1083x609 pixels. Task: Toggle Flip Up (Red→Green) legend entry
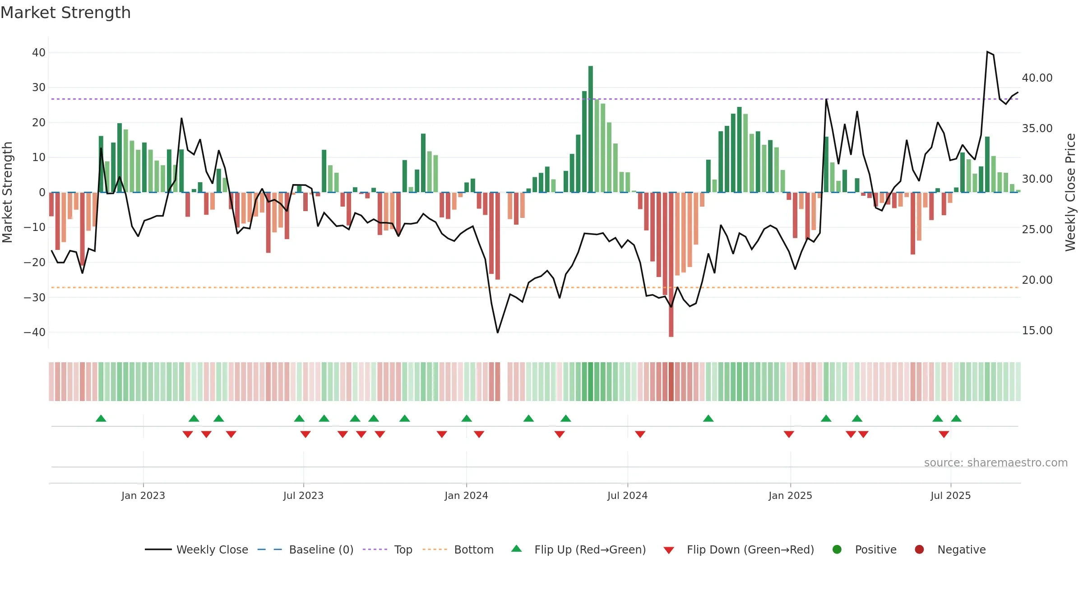579,549
